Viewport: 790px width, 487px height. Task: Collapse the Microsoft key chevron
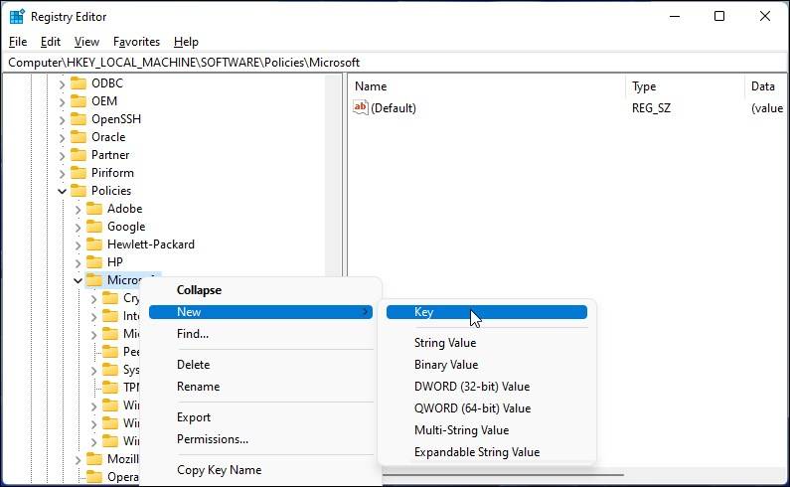pyautogui.click(x=79, y=281)
